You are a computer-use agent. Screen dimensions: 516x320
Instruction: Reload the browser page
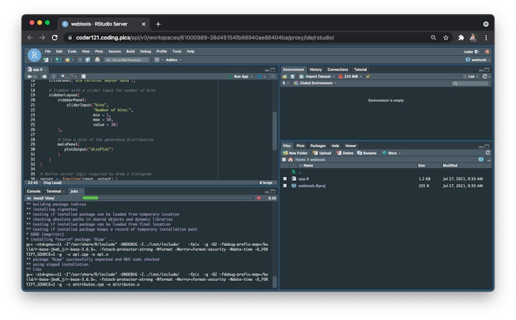tap(54, 38)
